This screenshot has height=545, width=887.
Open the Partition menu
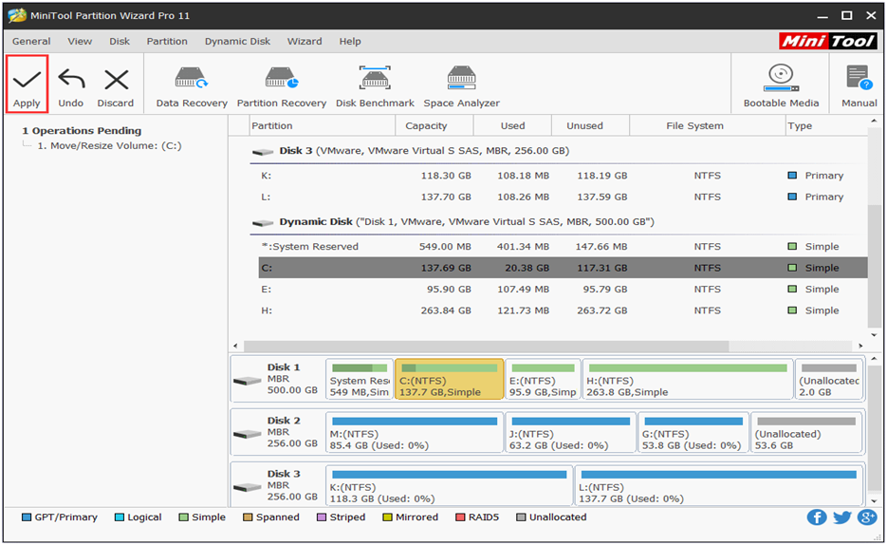coord(167,42)
